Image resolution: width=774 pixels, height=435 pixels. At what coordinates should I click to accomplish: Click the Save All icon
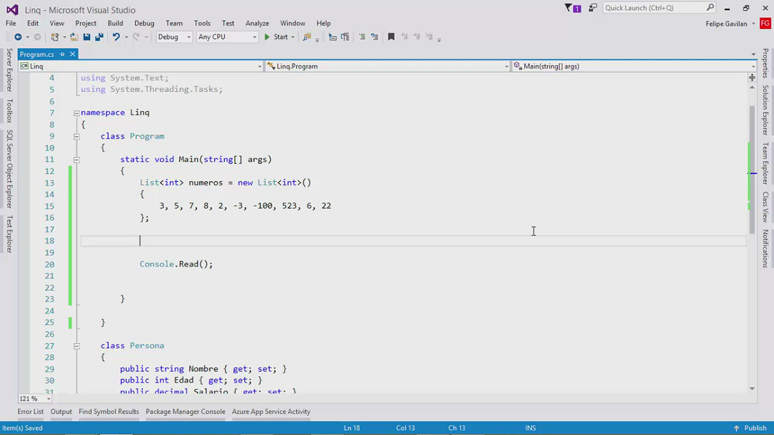tap(99, 37)
